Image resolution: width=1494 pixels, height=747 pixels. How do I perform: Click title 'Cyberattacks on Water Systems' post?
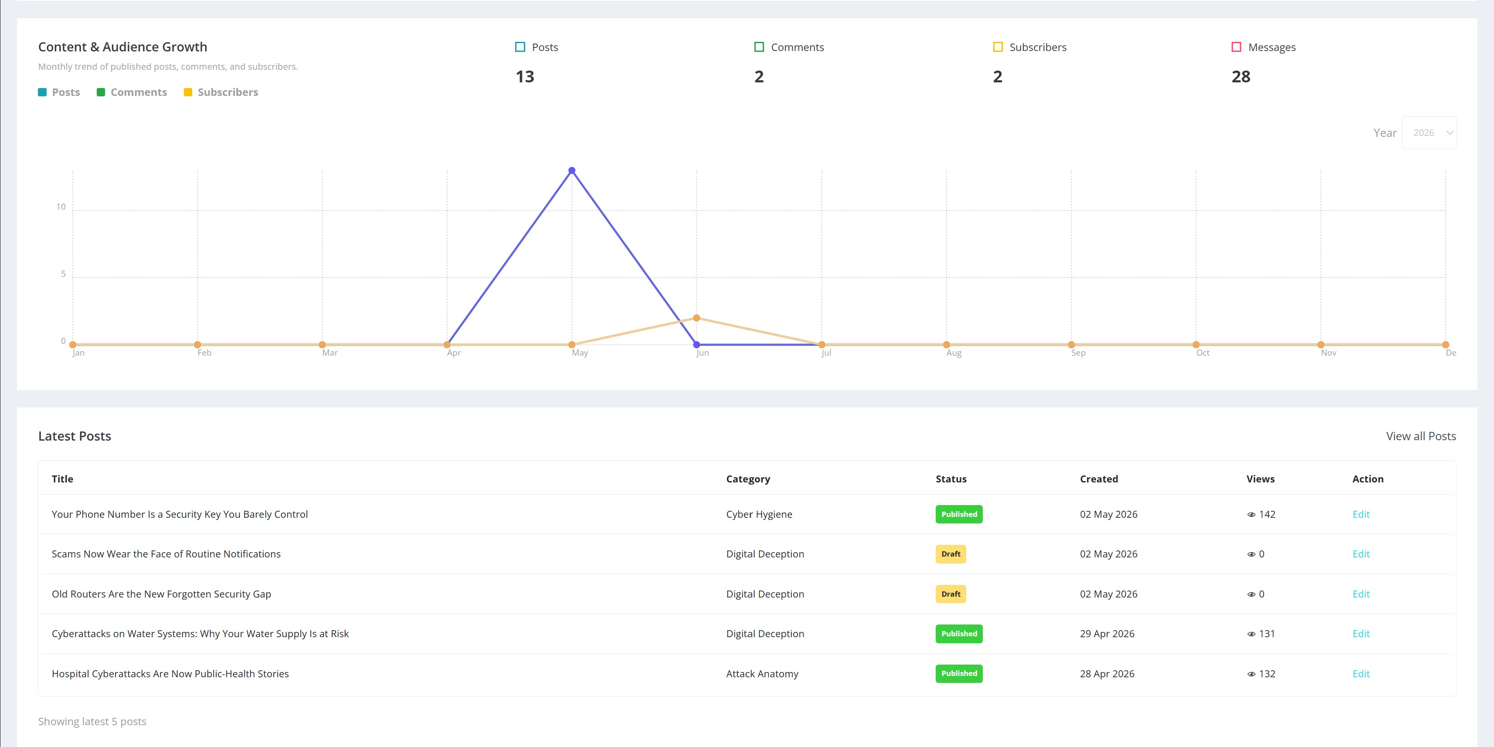tap(200, 634)
